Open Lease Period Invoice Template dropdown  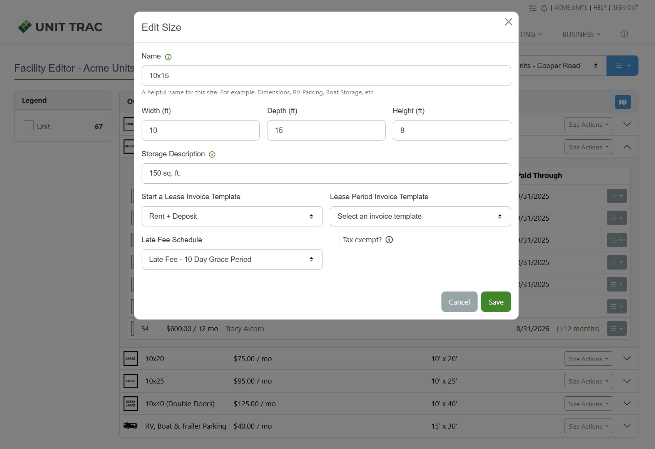[x=420, y=216]
